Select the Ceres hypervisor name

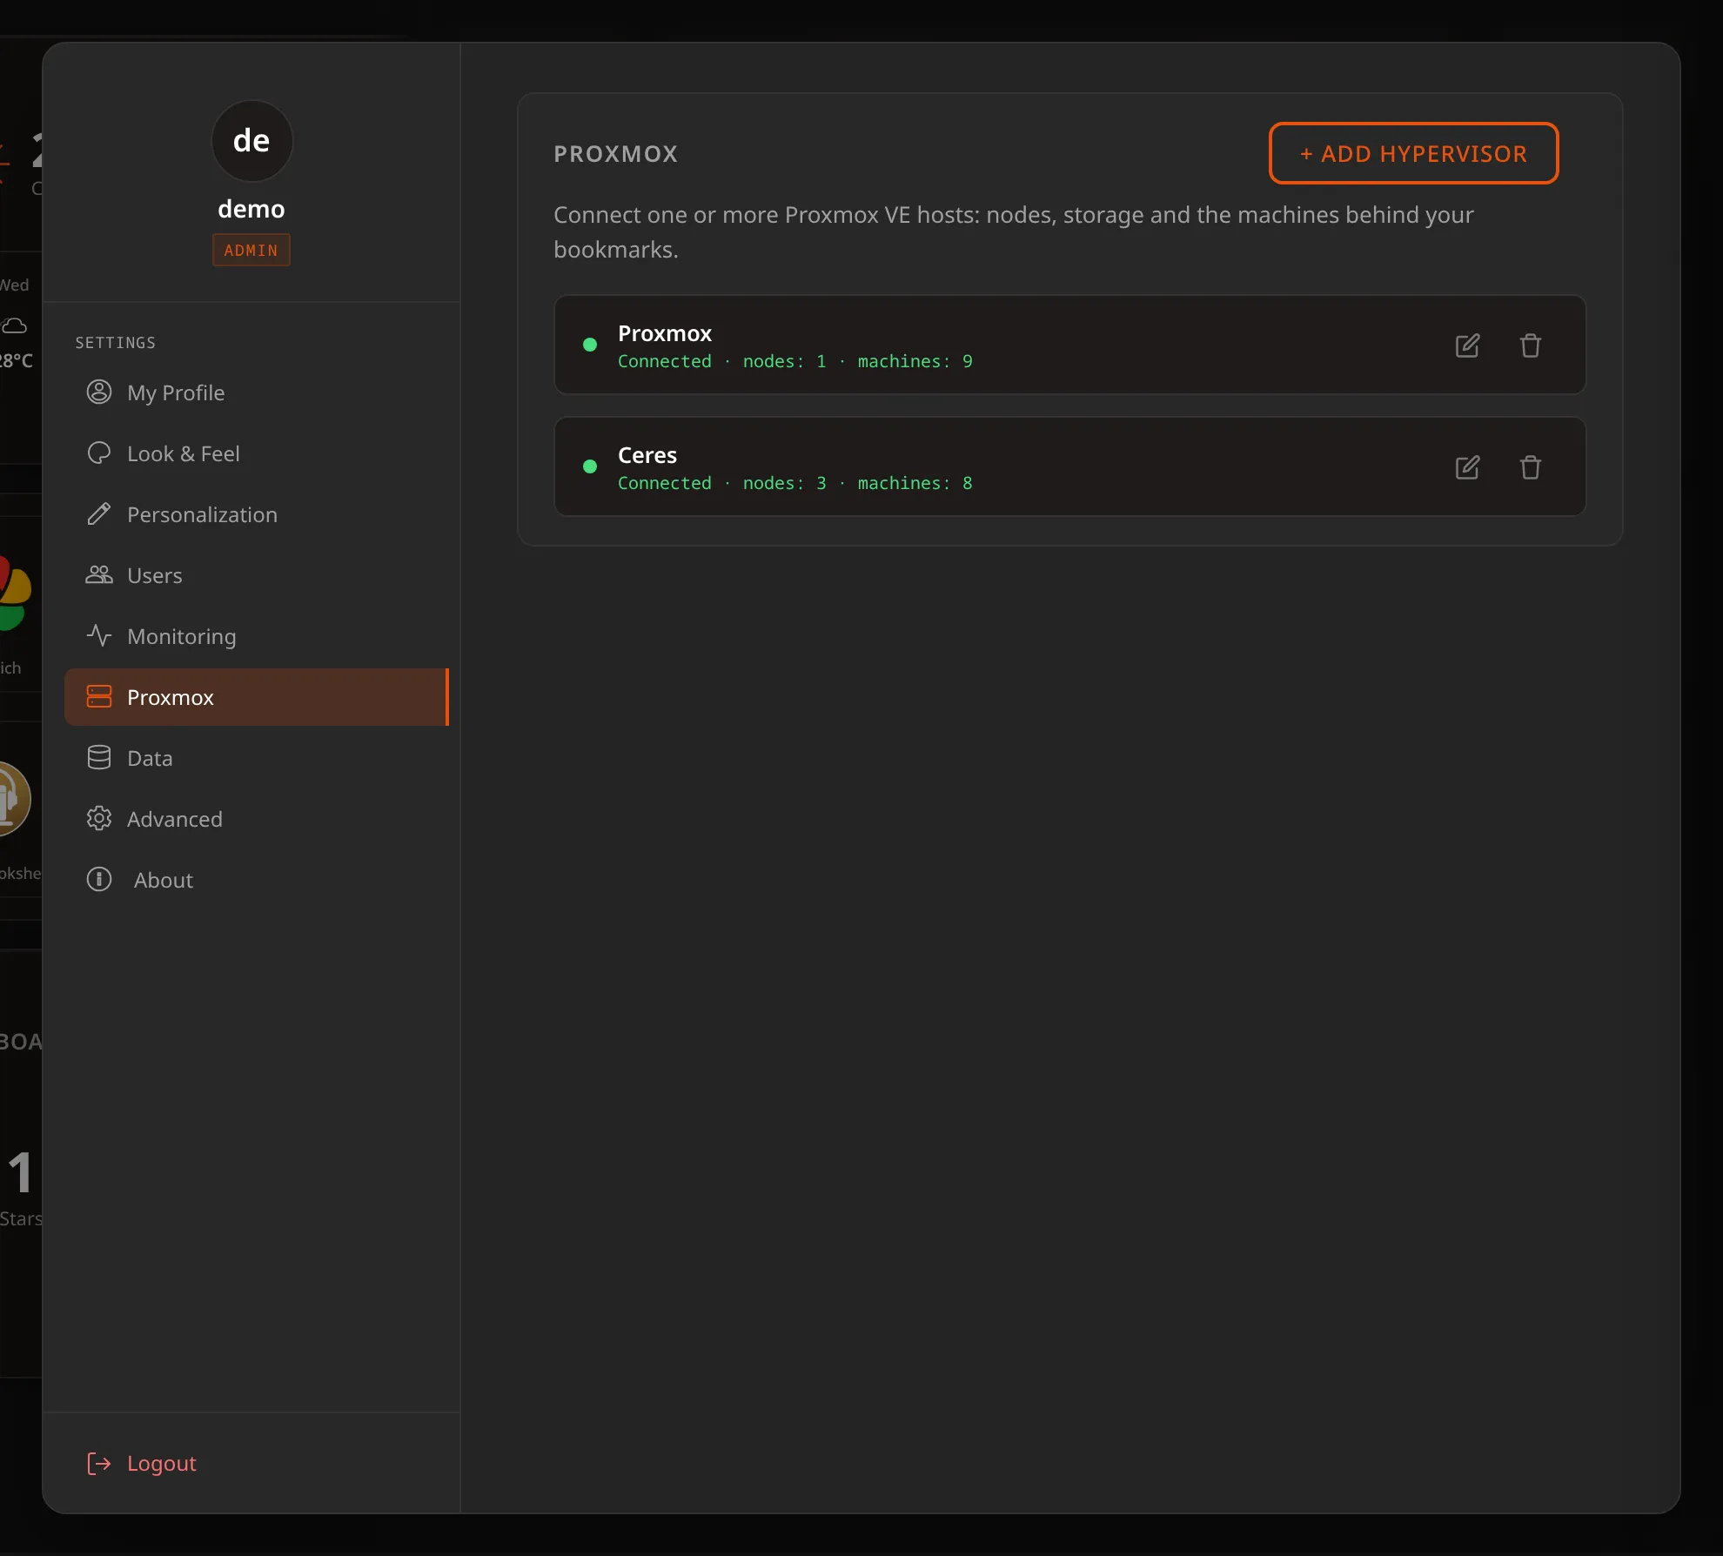[647, 455]
